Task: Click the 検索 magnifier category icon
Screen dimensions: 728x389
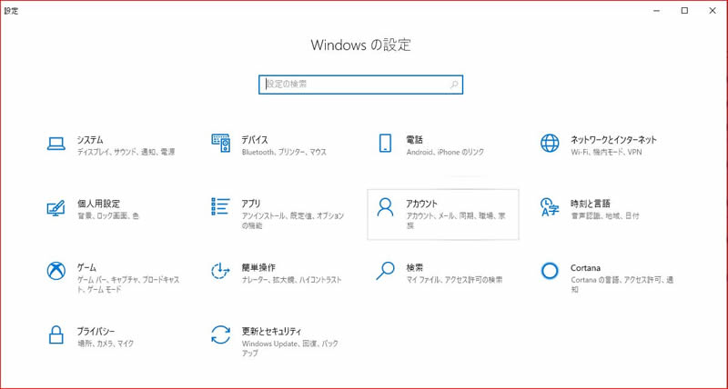Action: (385, 271)
